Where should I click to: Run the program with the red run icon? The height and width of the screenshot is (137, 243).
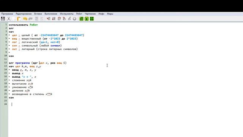48,19
